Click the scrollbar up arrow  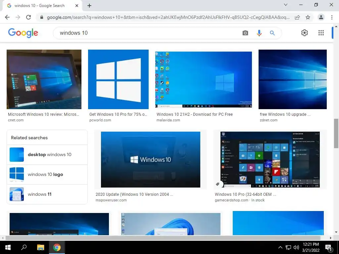(x=336, y=26)
